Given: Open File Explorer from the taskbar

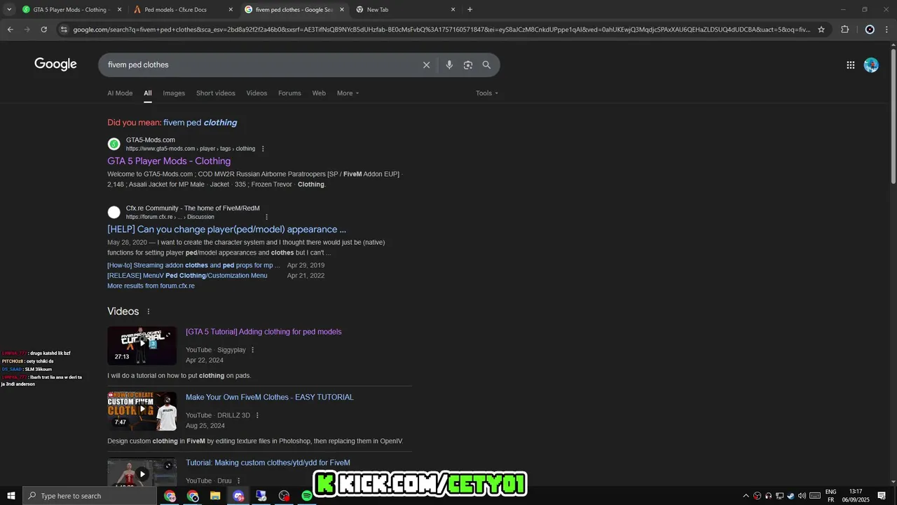Looking at the screenshot, I should tap(215, 496).
